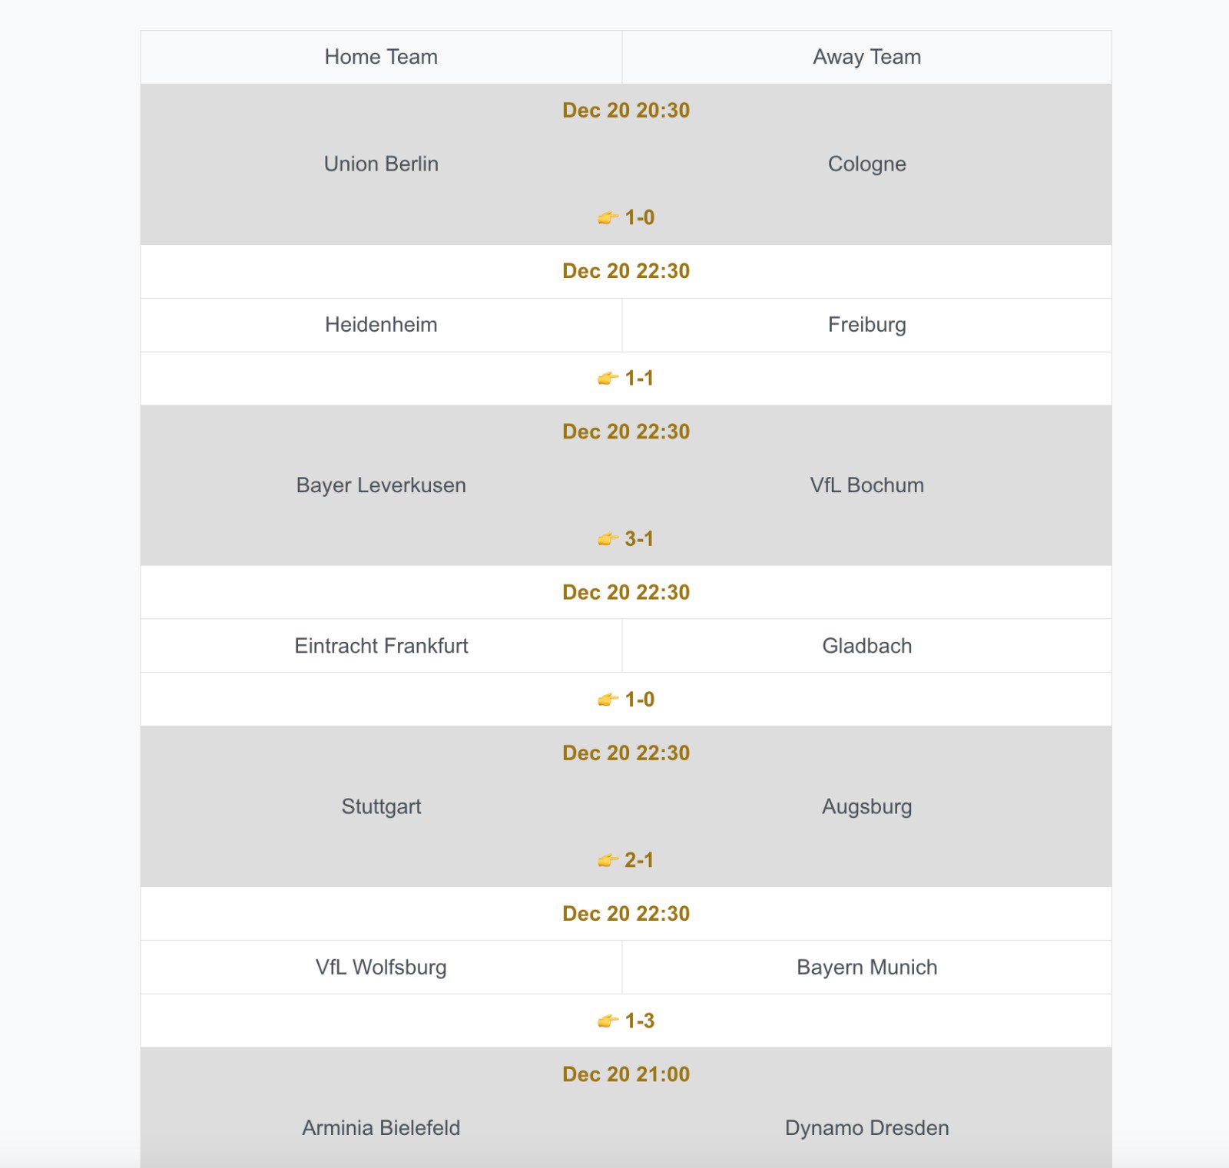Click the Gladbach away team cell
1229x1168 pixels.
click(866, 646)
